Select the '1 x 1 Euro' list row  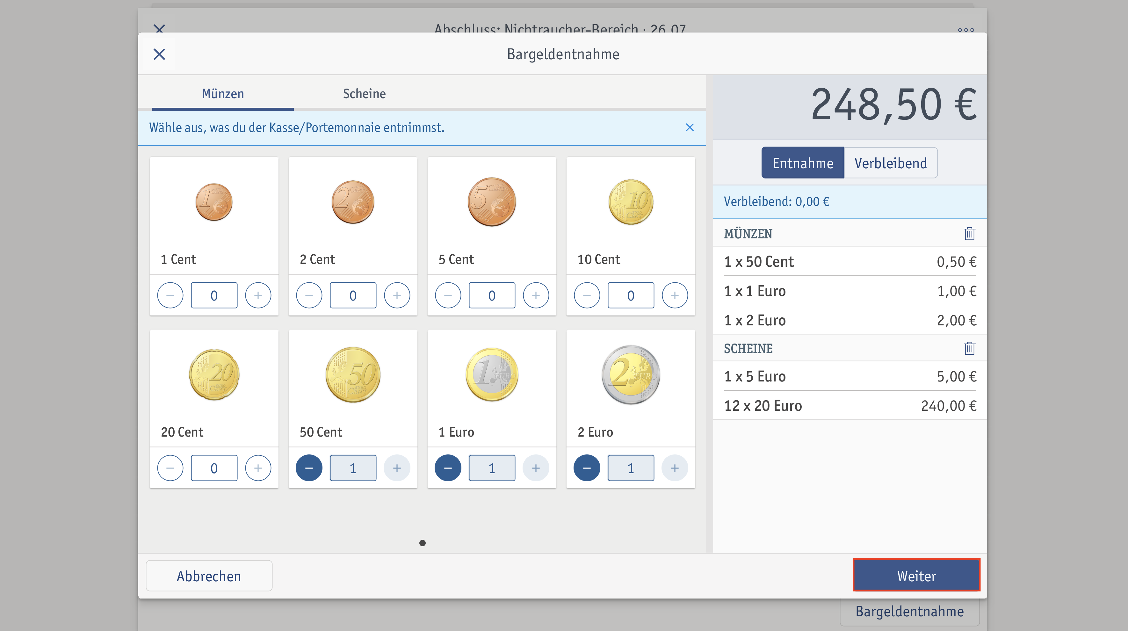[850, 291]
